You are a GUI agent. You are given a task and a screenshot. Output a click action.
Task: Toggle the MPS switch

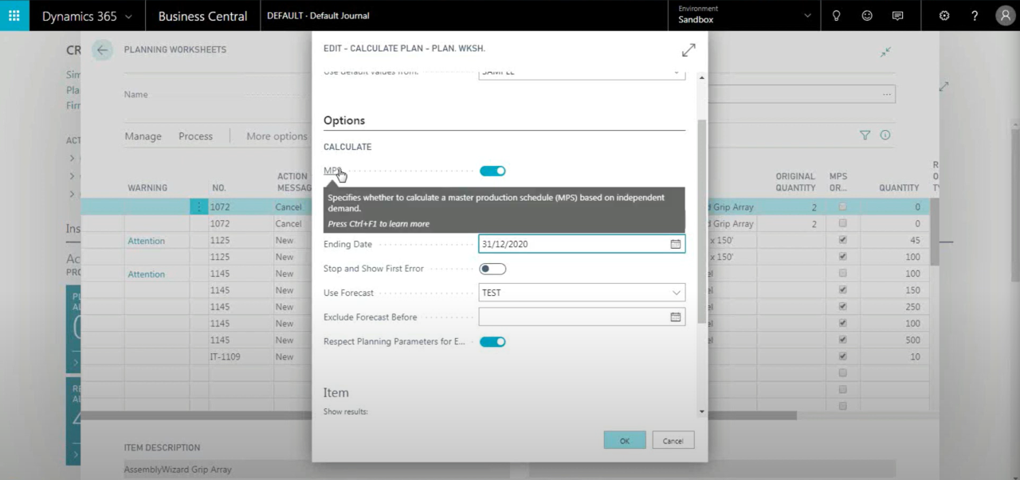[492, 171]
